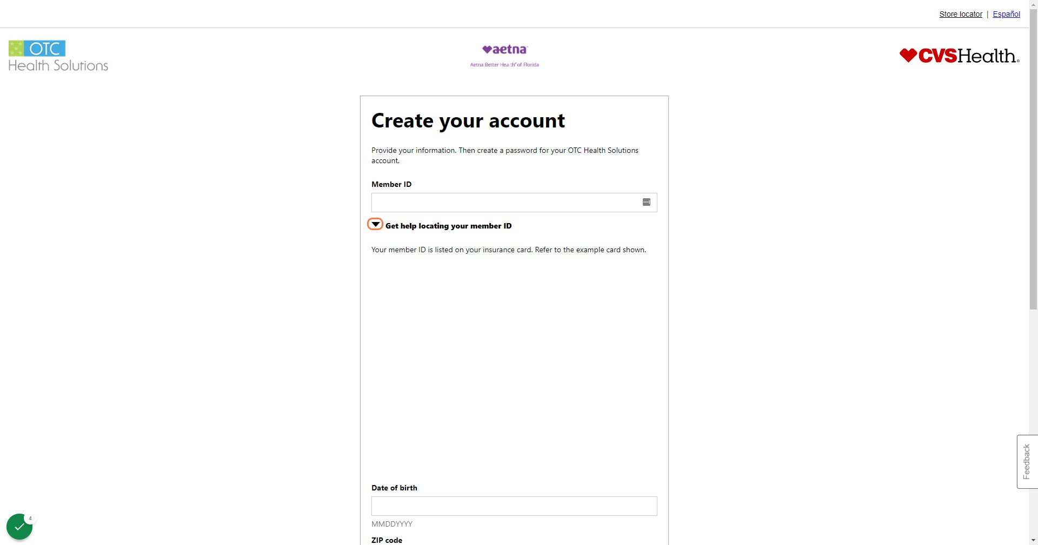1038x545 pixels.
Task: Focus the Date of birth field
Action: 514,506
